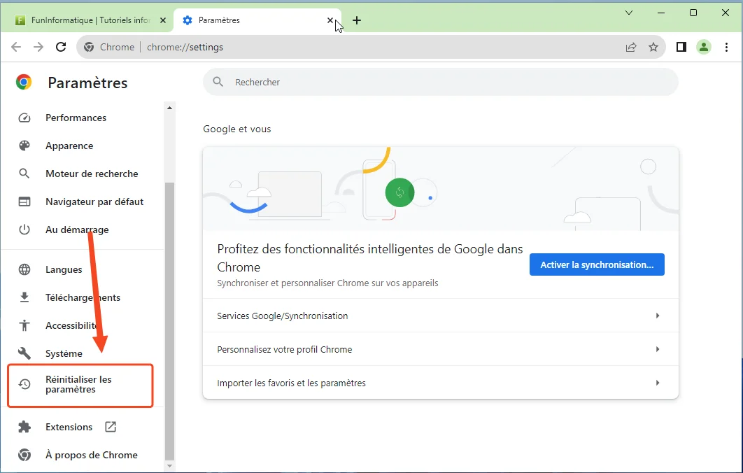Click the À propos de Chrome icon
The height and width of the screenshot is (473, 743).
coord(24,455)
